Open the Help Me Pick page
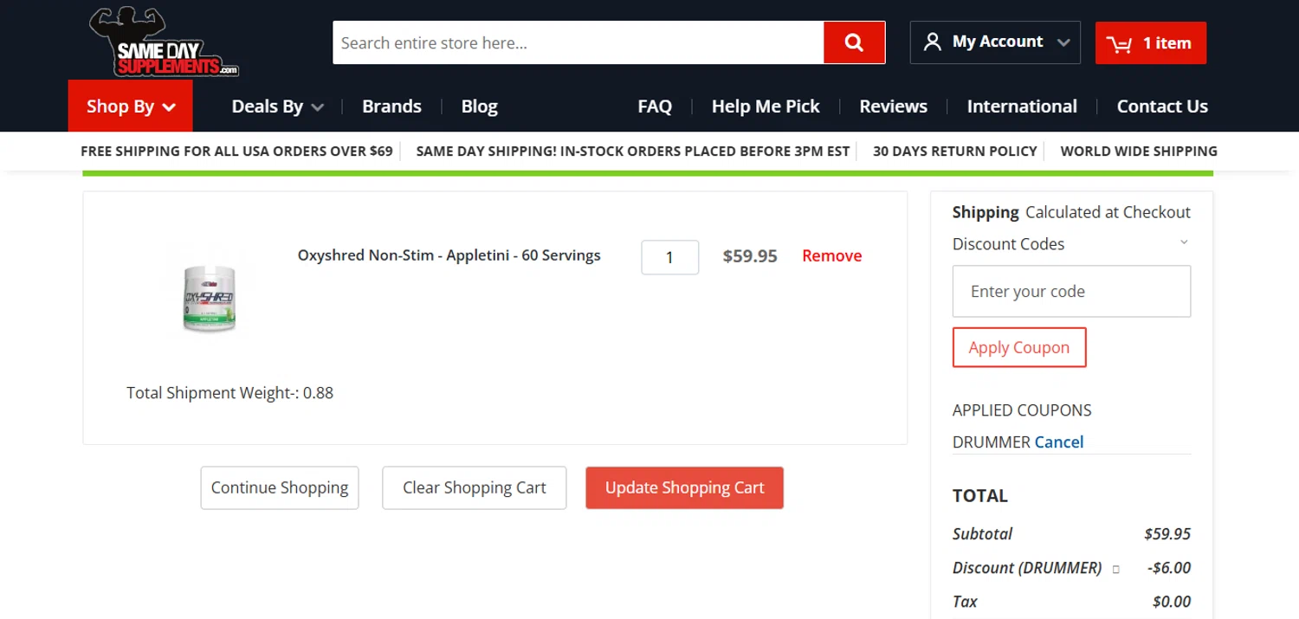Image resolution: width=1299 pixels, height=619 pixels. click(766, 106)
